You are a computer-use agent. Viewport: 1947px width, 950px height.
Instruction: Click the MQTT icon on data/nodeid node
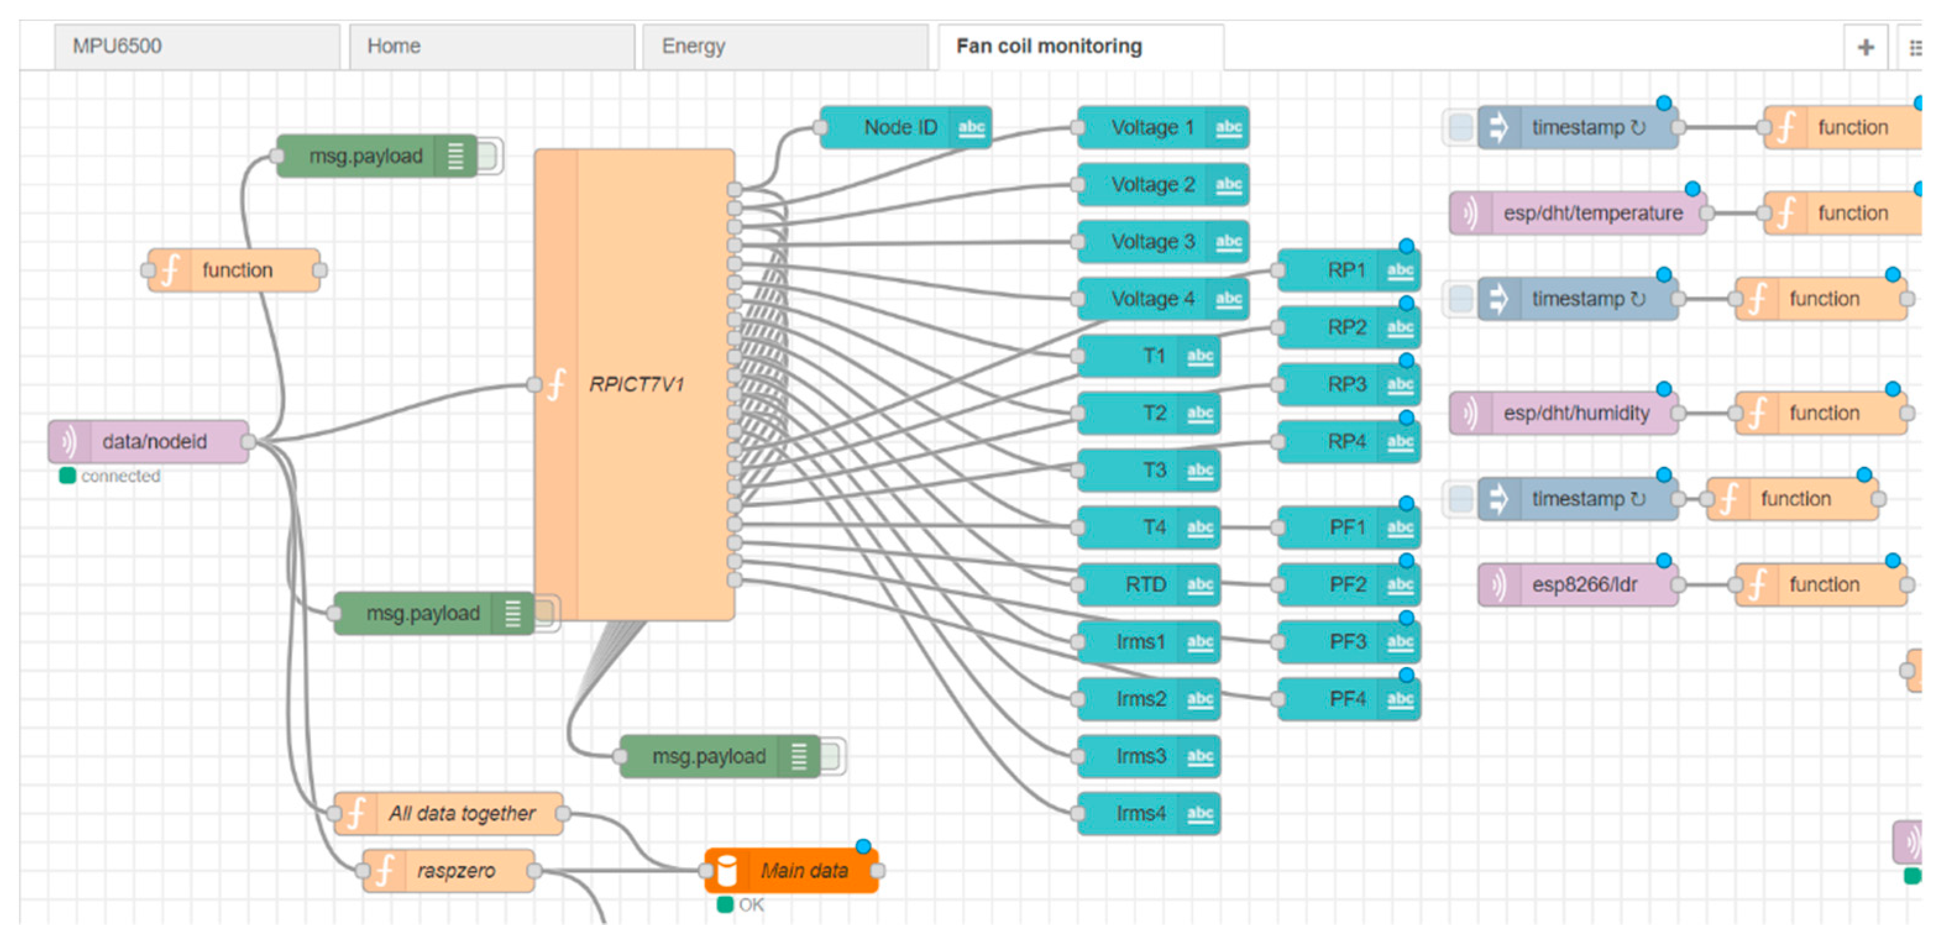(x=69, y=442)
